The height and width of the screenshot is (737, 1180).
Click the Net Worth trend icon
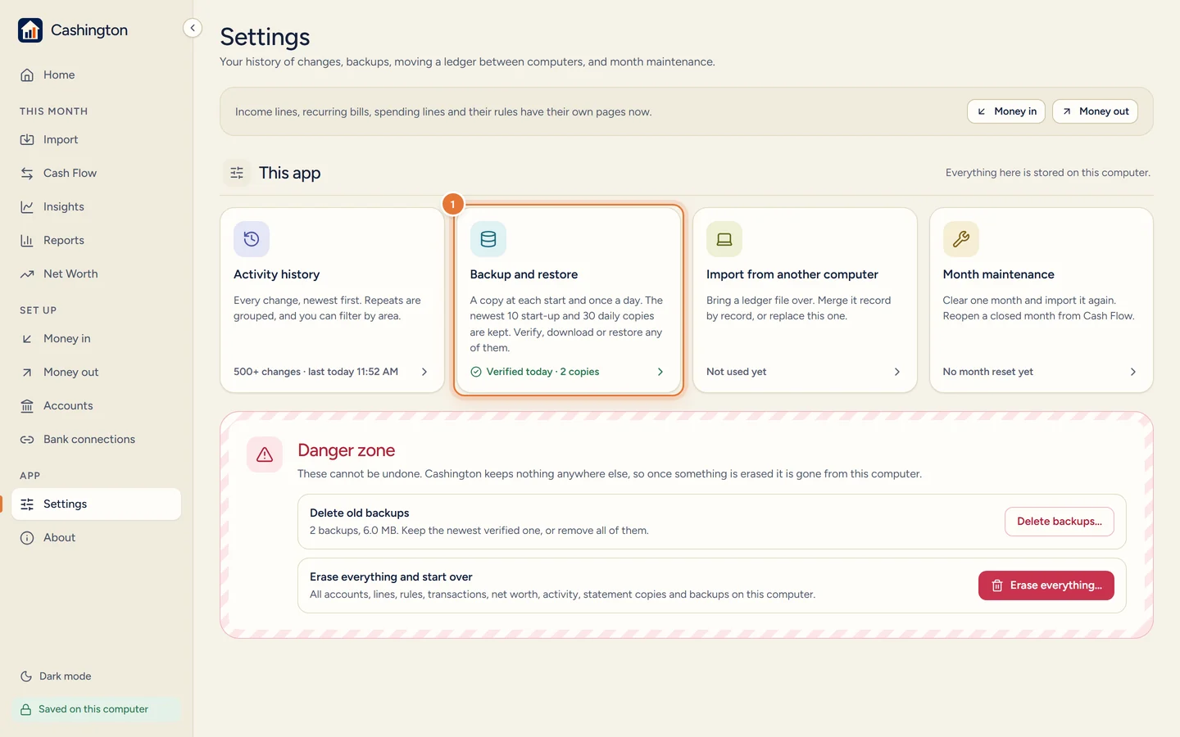click(x=27, y=274)
